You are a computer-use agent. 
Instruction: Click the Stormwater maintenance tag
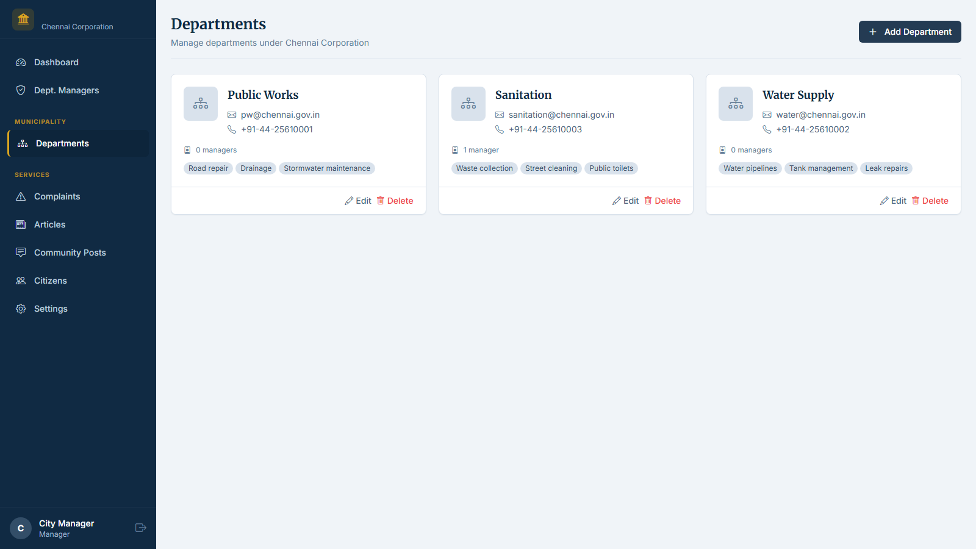click(327, 168)
